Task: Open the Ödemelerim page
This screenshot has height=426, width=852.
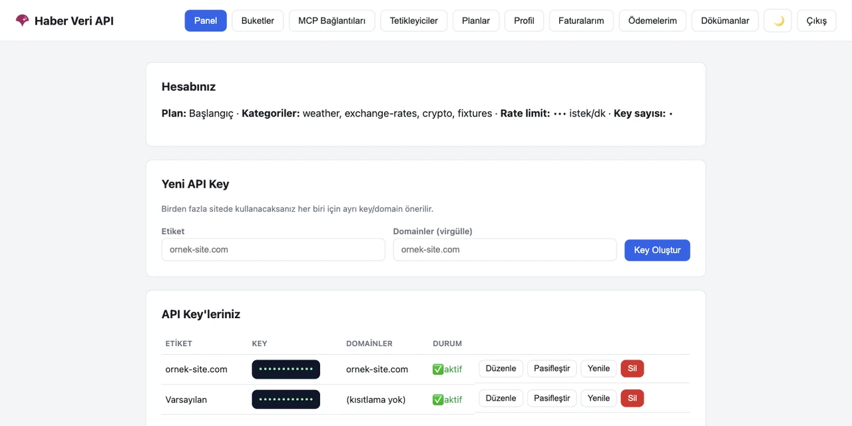Action: pyautogui.click(x=653, y=21)
